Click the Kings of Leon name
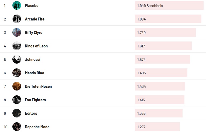Viewport: 206px width, 132px height. (36, 46)
